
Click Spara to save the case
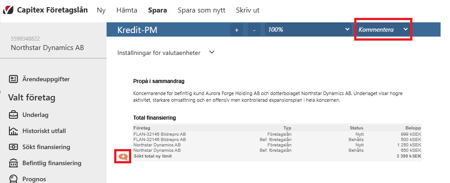158,10
